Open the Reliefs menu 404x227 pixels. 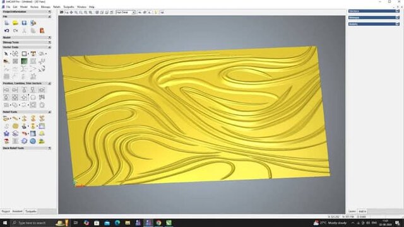pos(57,7)
